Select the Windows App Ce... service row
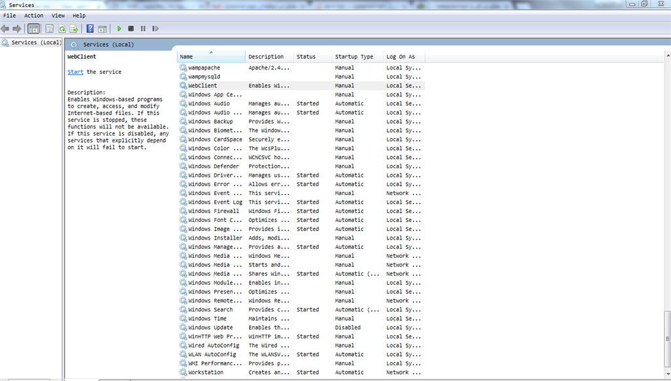Image resolution: width=671 pixels, height=381 pixels. [x=301, y=94]
